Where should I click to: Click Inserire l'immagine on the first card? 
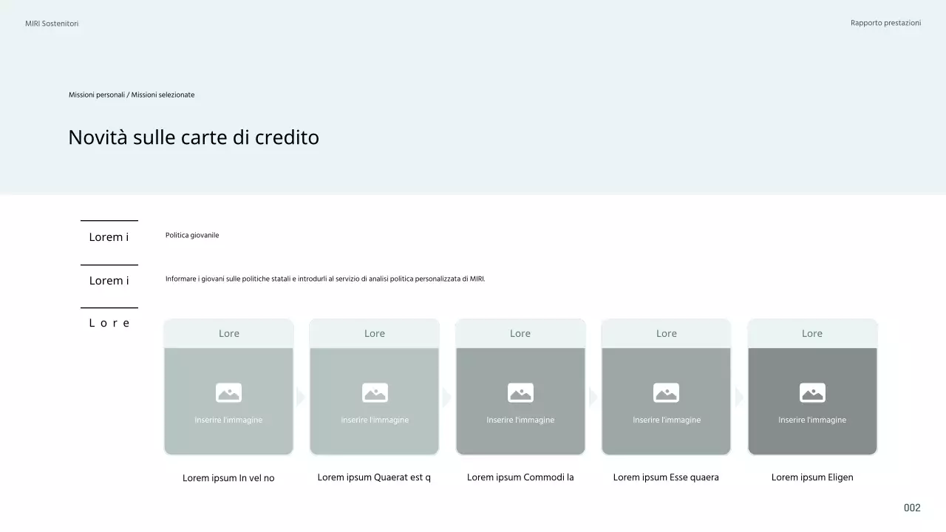[x=228, y=420]
